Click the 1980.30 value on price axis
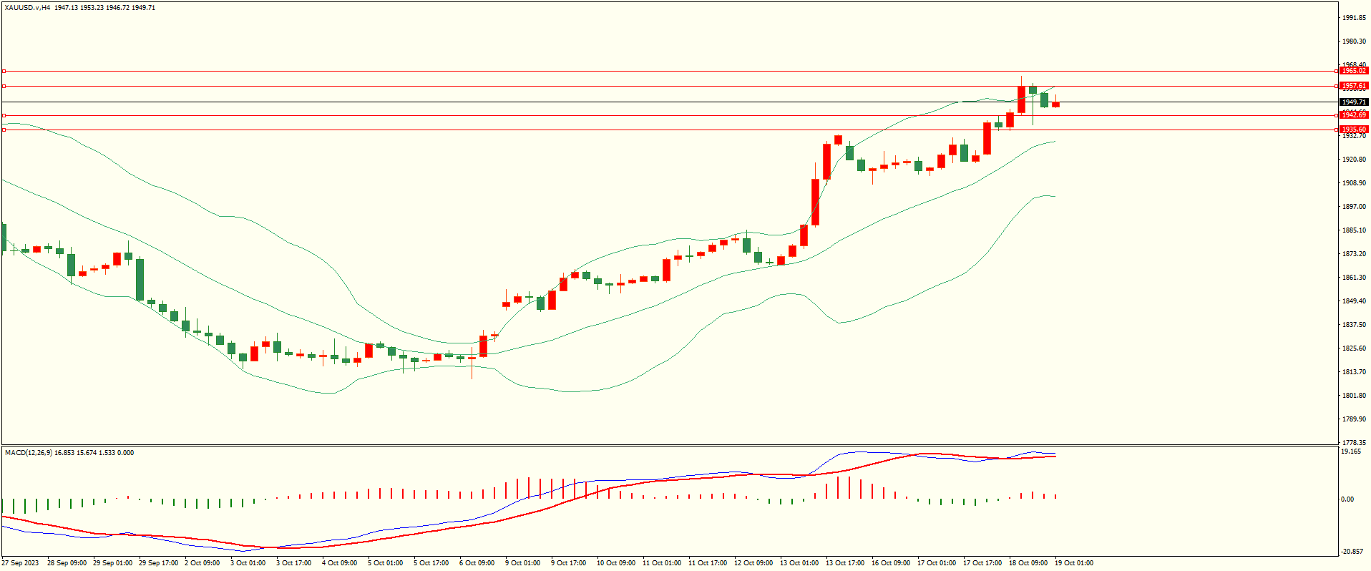The width and height of the screenshot is (1371, 571). pyautogui.click(x=1354, y=42)
